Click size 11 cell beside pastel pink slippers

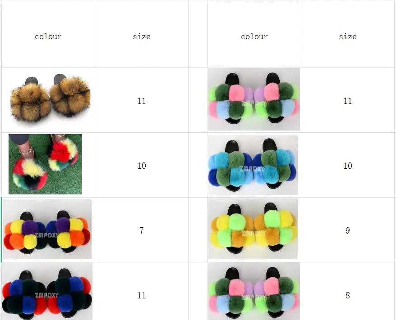coord(348,100)
